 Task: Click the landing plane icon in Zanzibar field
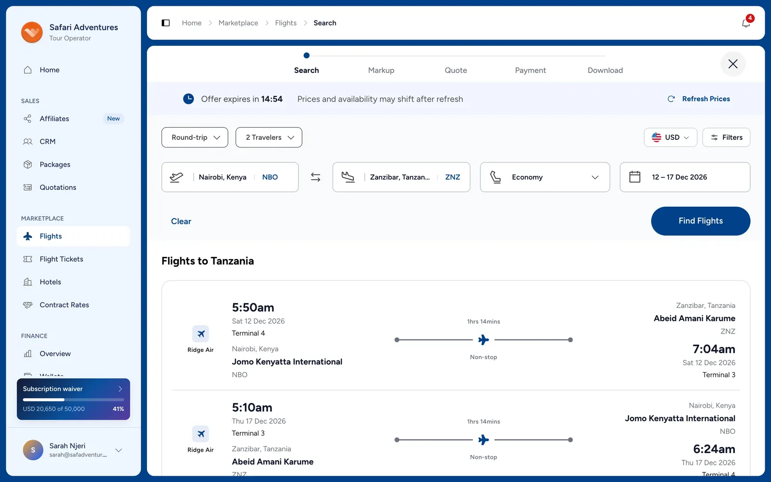pos(348,177)
